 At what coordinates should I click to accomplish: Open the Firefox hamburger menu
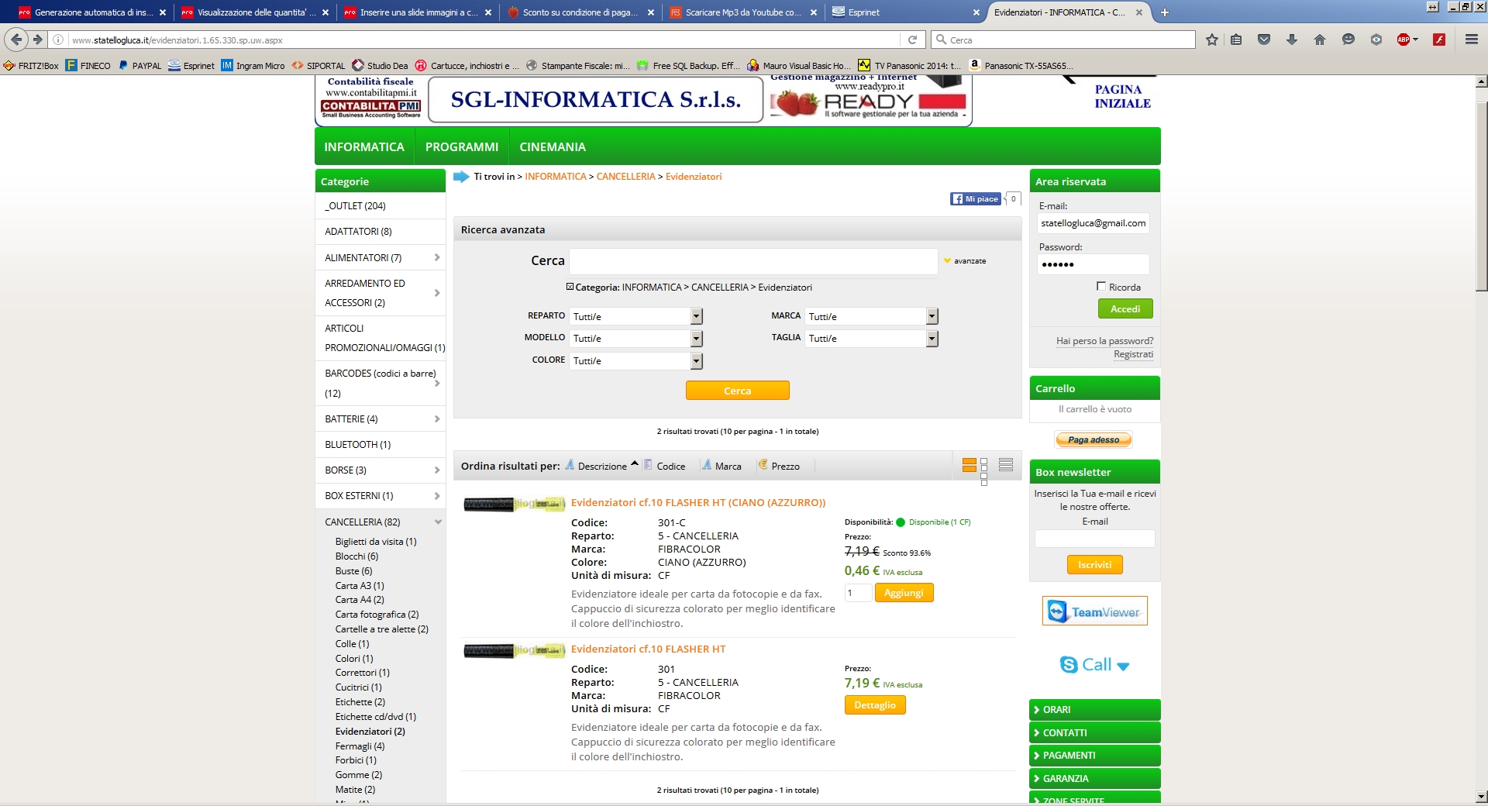[1472, 40]
